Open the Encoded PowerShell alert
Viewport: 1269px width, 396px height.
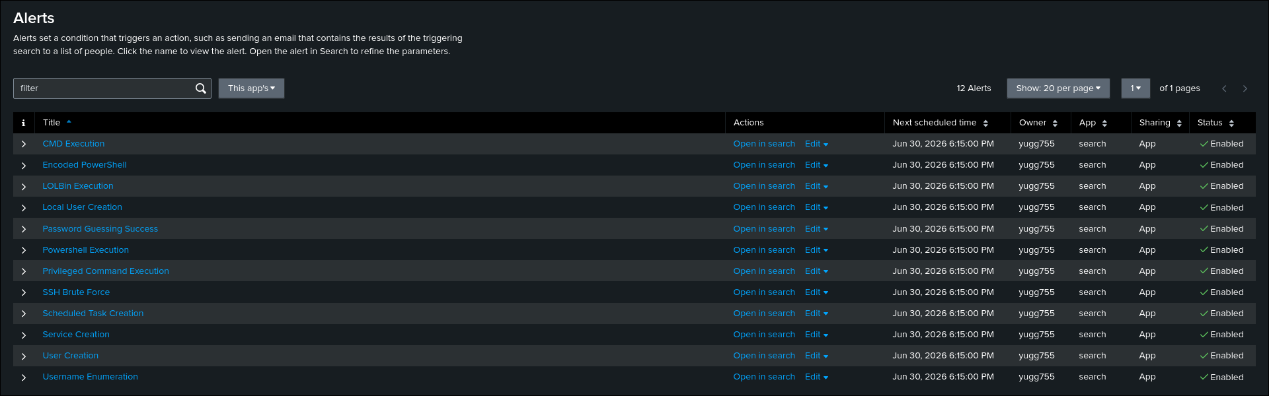tap(85, 165)
